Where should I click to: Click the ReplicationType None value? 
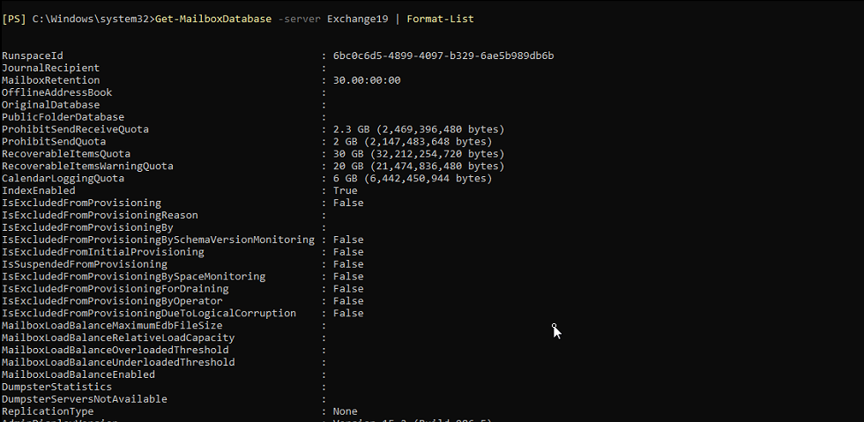pos(345,411)
